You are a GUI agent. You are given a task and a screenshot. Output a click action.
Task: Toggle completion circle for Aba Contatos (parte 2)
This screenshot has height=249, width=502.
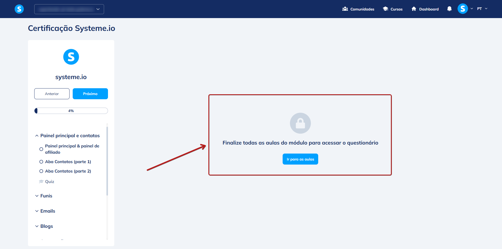(41, 171)
